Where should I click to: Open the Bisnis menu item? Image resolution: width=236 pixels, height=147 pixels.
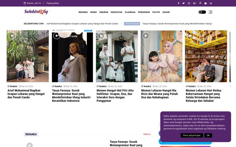(93, 12)
